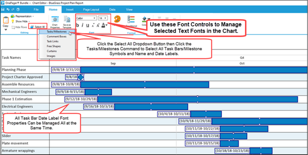Viewport: 308px width, 155px height.
Task: Select the Home ribbon tab
Action: coord(53,9)
